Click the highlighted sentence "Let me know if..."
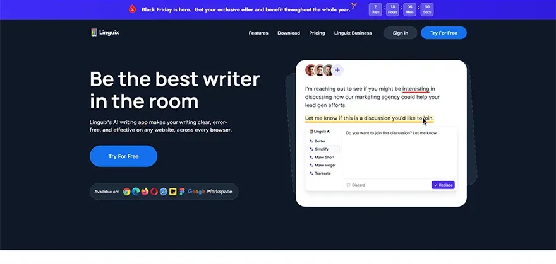 (369, 118)
